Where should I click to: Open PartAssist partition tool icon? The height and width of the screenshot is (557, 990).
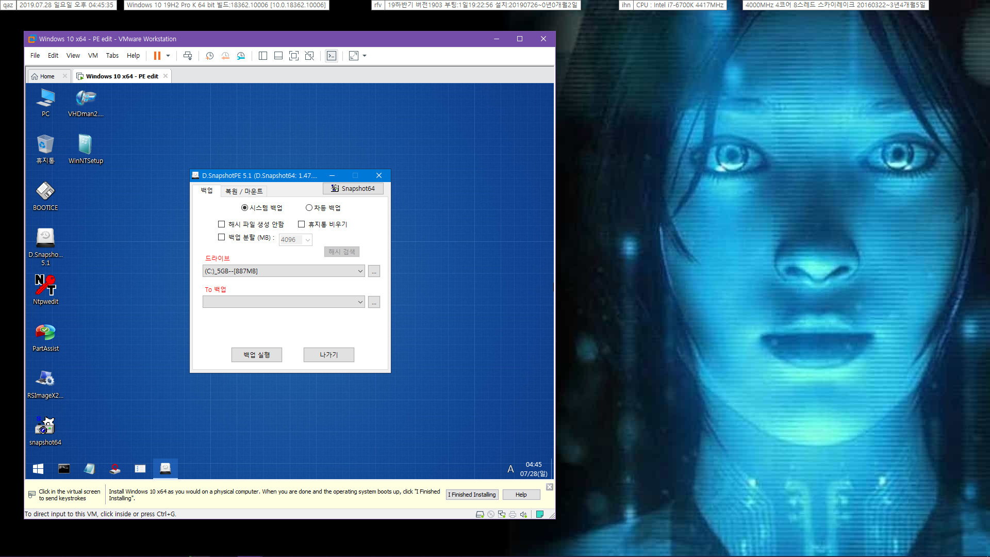tap(45, 333)
